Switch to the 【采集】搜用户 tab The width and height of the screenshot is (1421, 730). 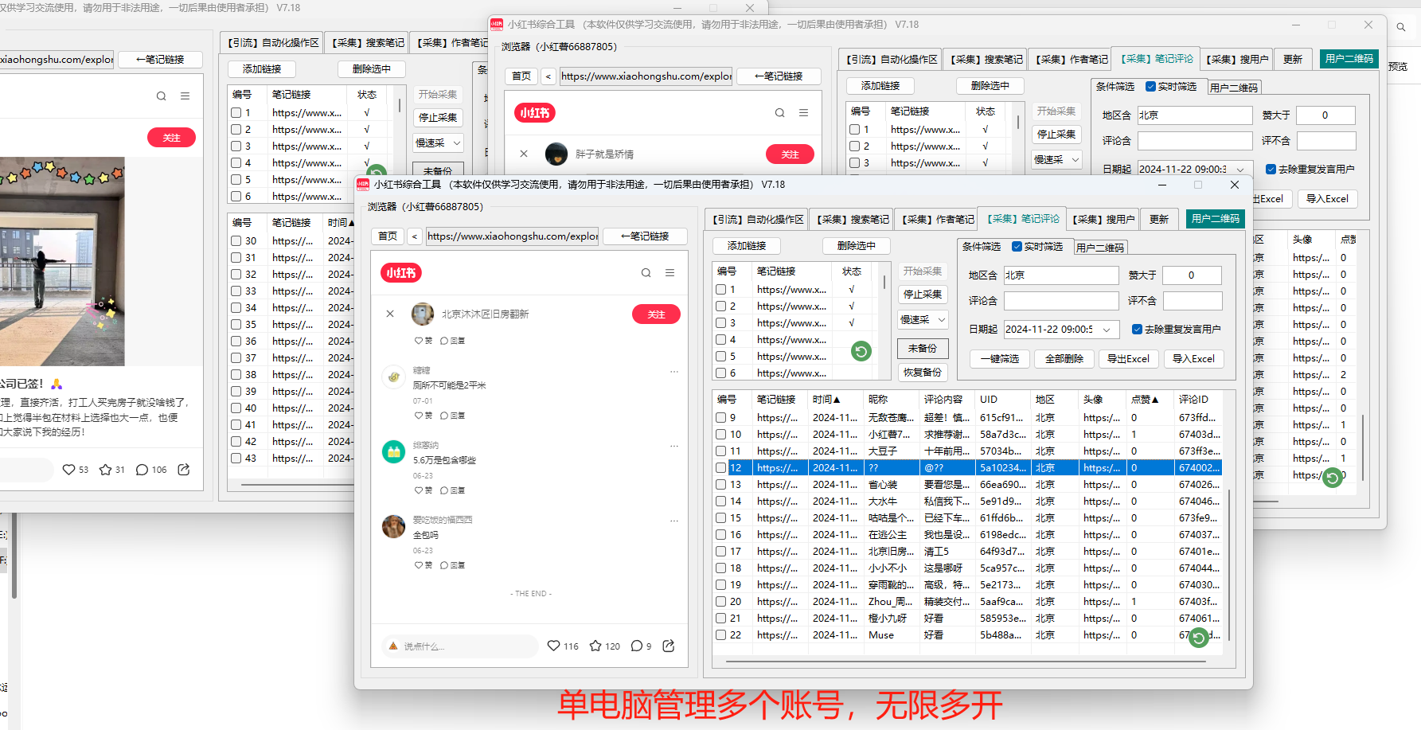pyautogui.click(x=1103, y=218)
